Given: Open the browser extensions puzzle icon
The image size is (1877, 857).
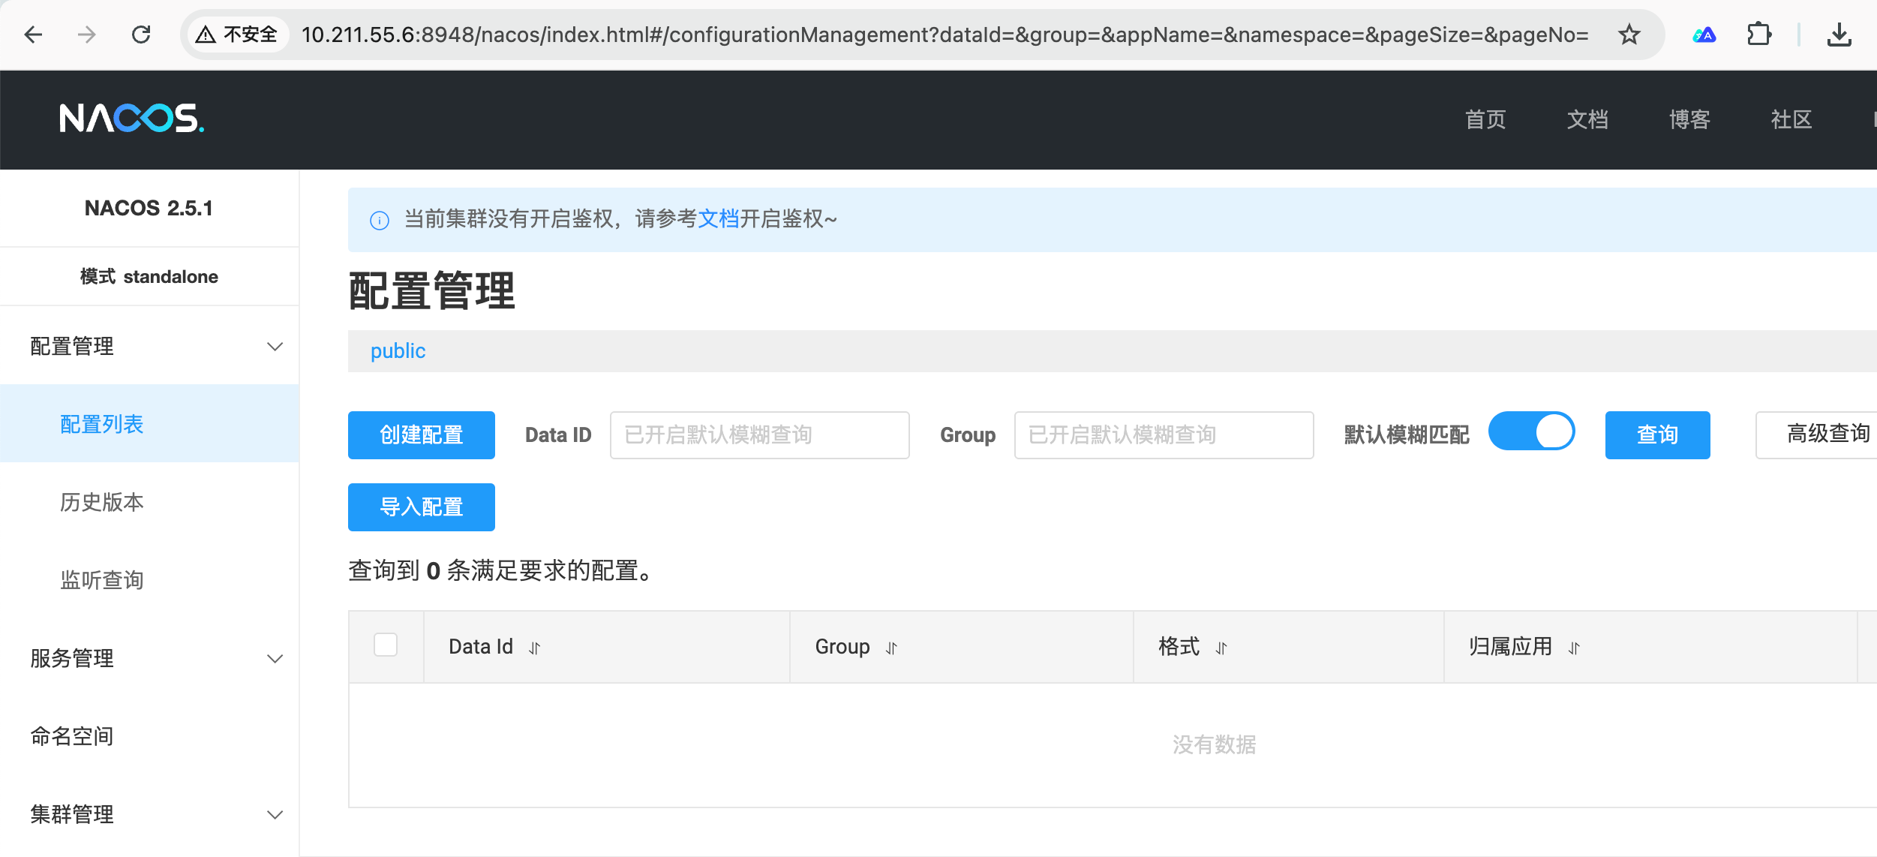Looking at the screenshot, I should coord(1758,35).
